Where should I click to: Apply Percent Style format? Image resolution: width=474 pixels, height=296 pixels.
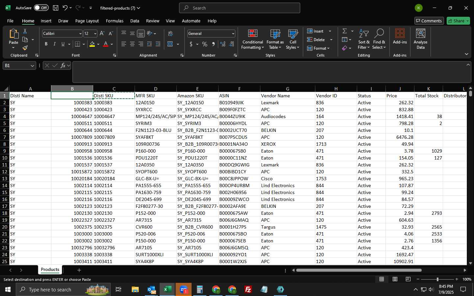[205, 44]
